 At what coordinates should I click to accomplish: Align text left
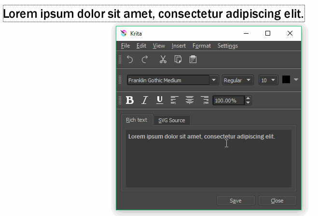(174, 100)
